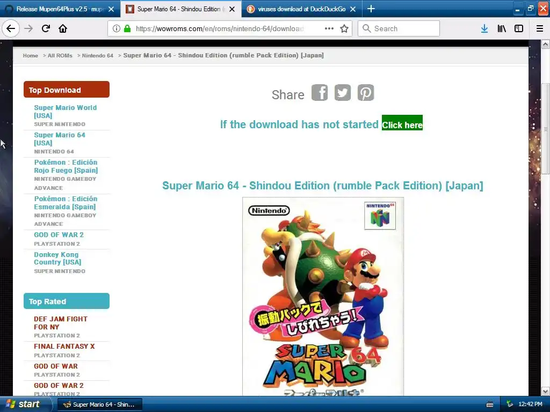550x412 pixels.
Task: Click the forward navigation arrow
Action: pyautogui.click(x=28, y=28)
